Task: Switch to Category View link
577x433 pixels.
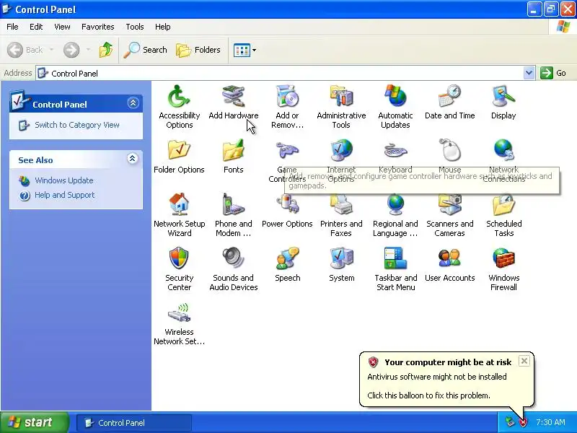Action: 77,125
